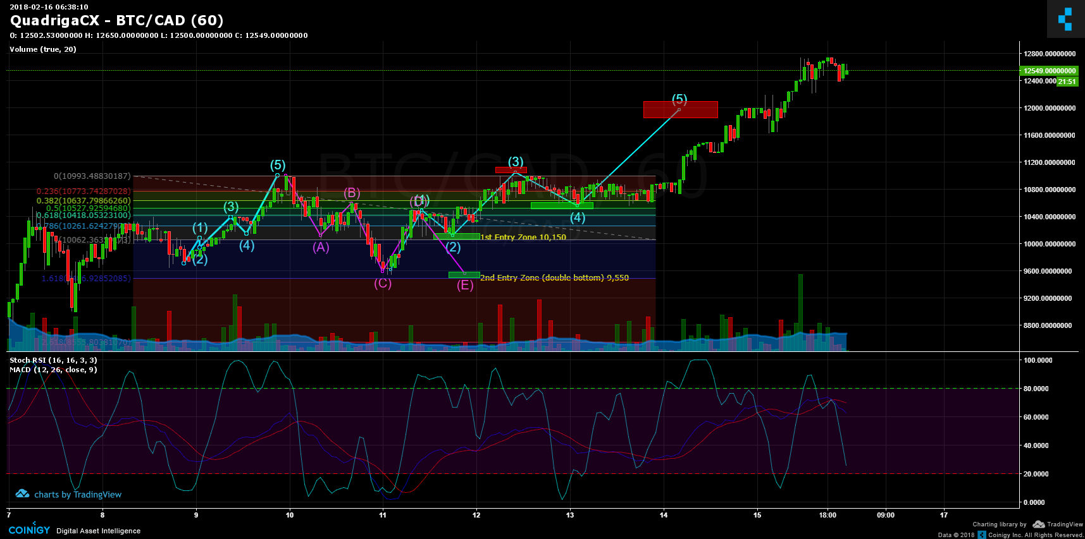Open the 'charts by TradingView' link
This screenshot has width=1085, height=539.
(x=77, y=495)
